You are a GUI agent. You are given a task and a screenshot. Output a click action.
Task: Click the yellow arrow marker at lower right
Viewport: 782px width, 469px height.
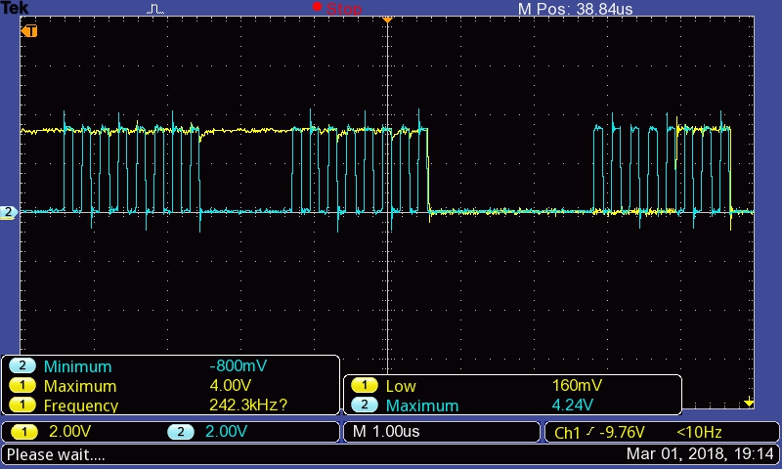[749, 403]
